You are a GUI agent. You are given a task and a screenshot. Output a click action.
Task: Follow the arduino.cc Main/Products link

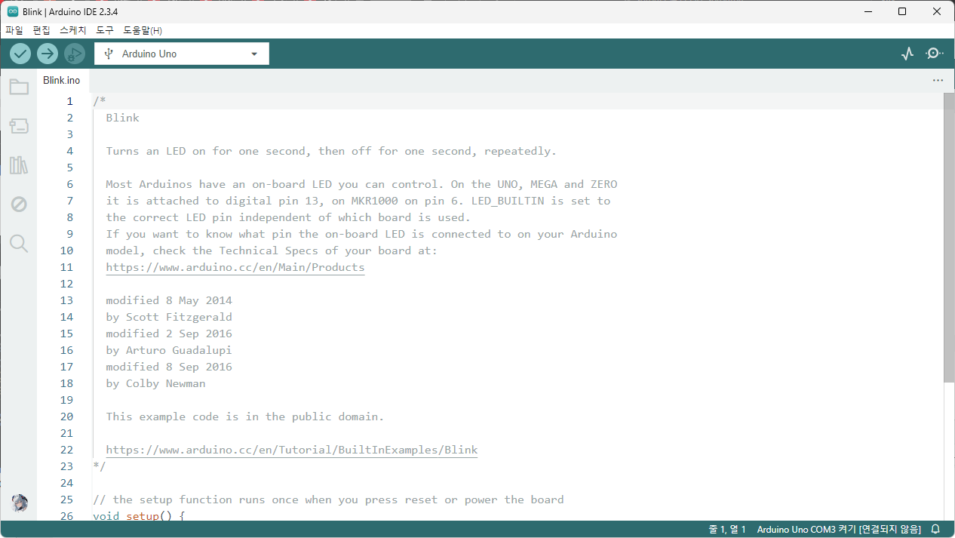(235, 267)
